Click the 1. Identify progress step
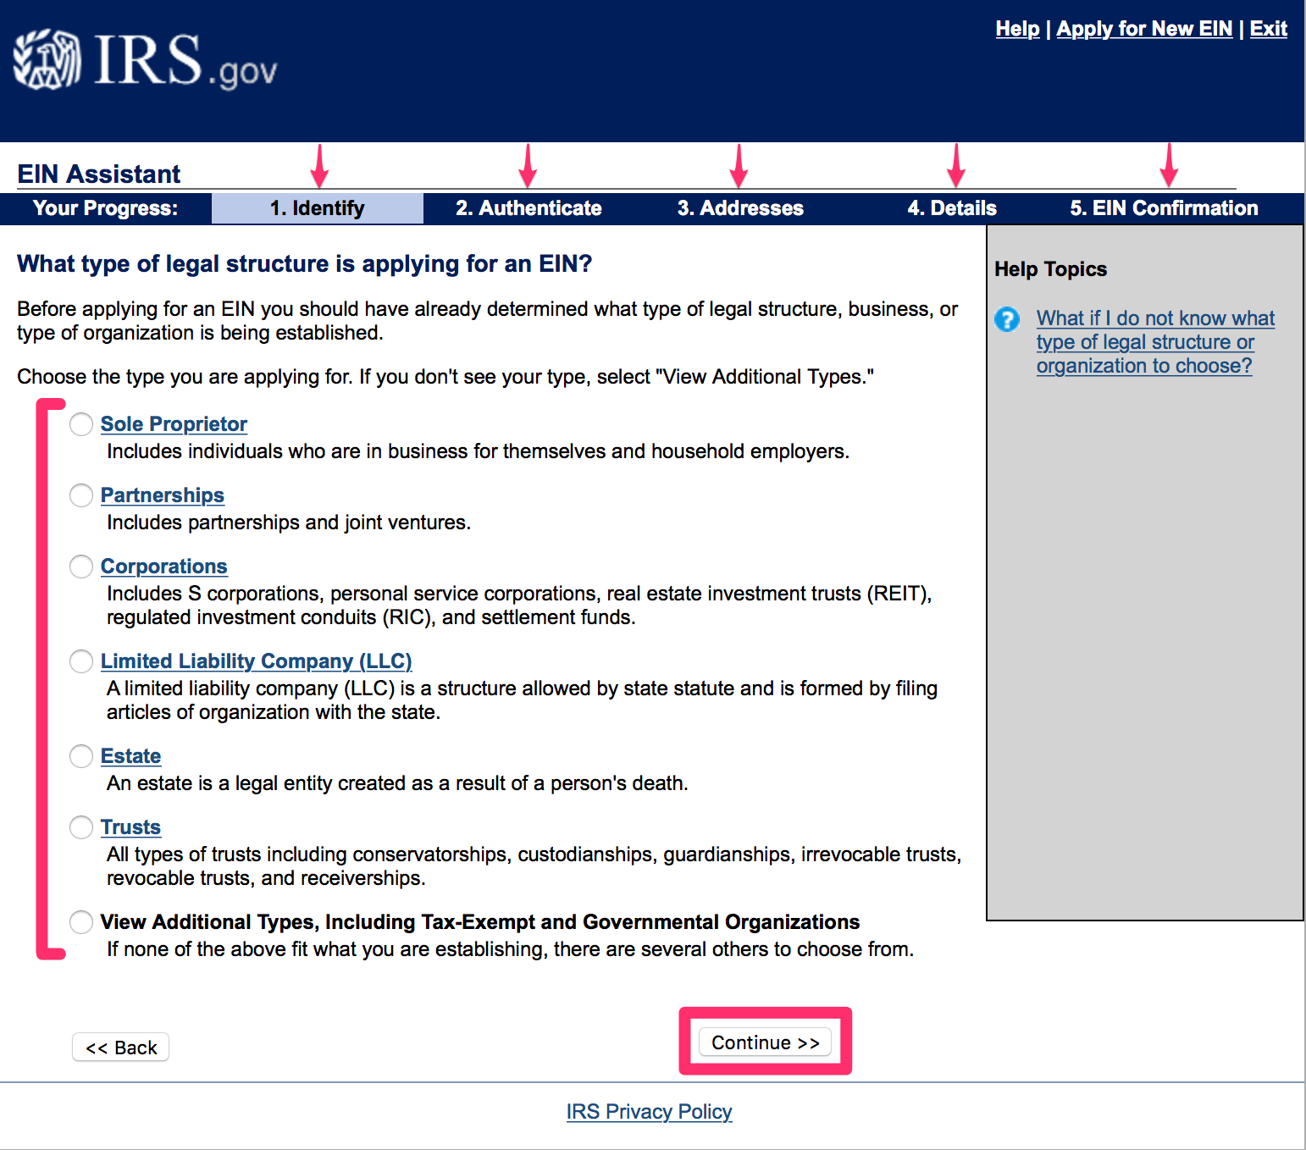 click(318, 208)
